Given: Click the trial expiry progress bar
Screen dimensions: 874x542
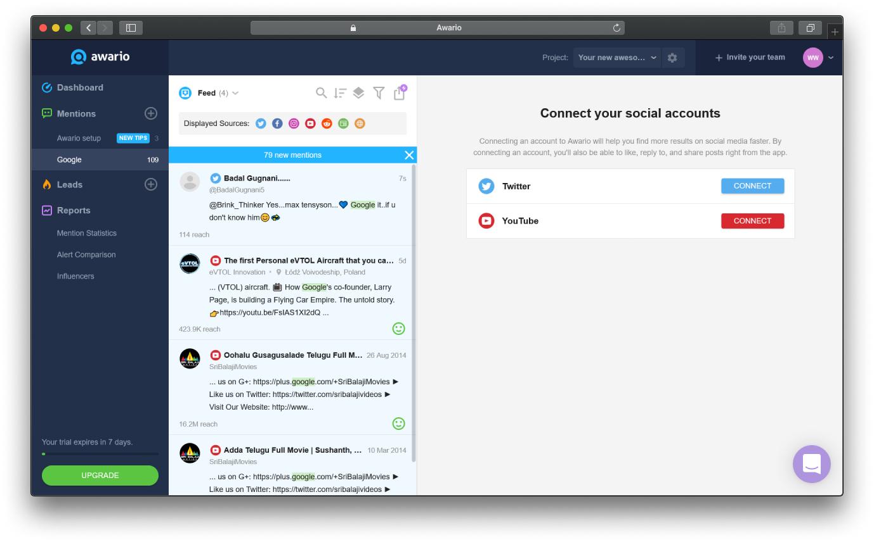Looking at the screenshot, I should click(x=100, y=454).
